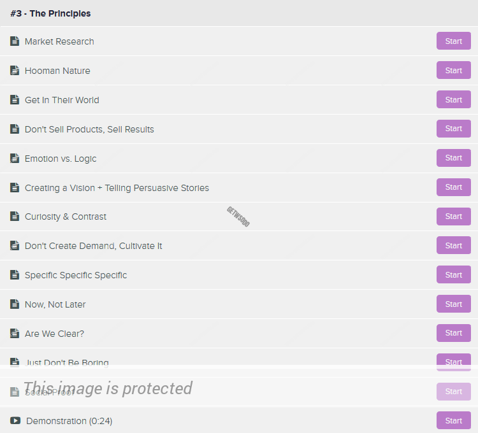
Task: Click the document icon next to Hooman Nature
Action: (x=15, y=71)
